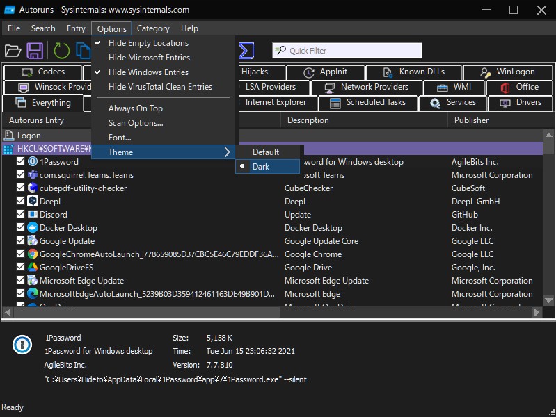Screen dimensions: 556x417
Task: Switch to the Drivers tab
Action: point(521,102)
